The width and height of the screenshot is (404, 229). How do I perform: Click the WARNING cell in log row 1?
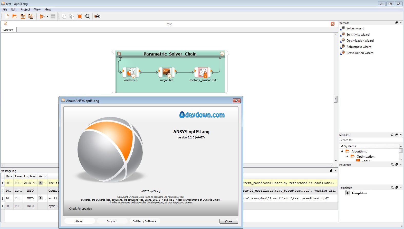pyautogui.click(x=30, y=183)
